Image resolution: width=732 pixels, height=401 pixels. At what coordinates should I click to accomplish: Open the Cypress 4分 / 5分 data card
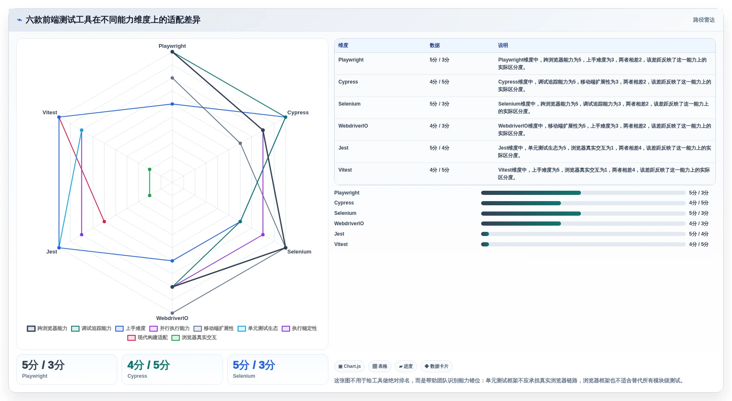coord(172,369)
